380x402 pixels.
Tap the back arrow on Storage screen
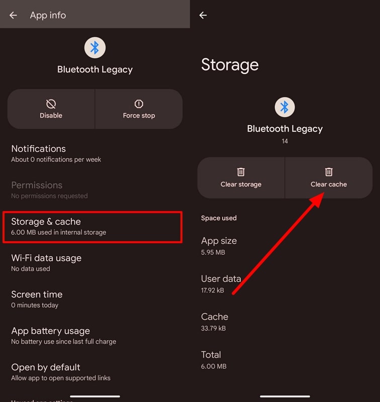pos(203,16)
